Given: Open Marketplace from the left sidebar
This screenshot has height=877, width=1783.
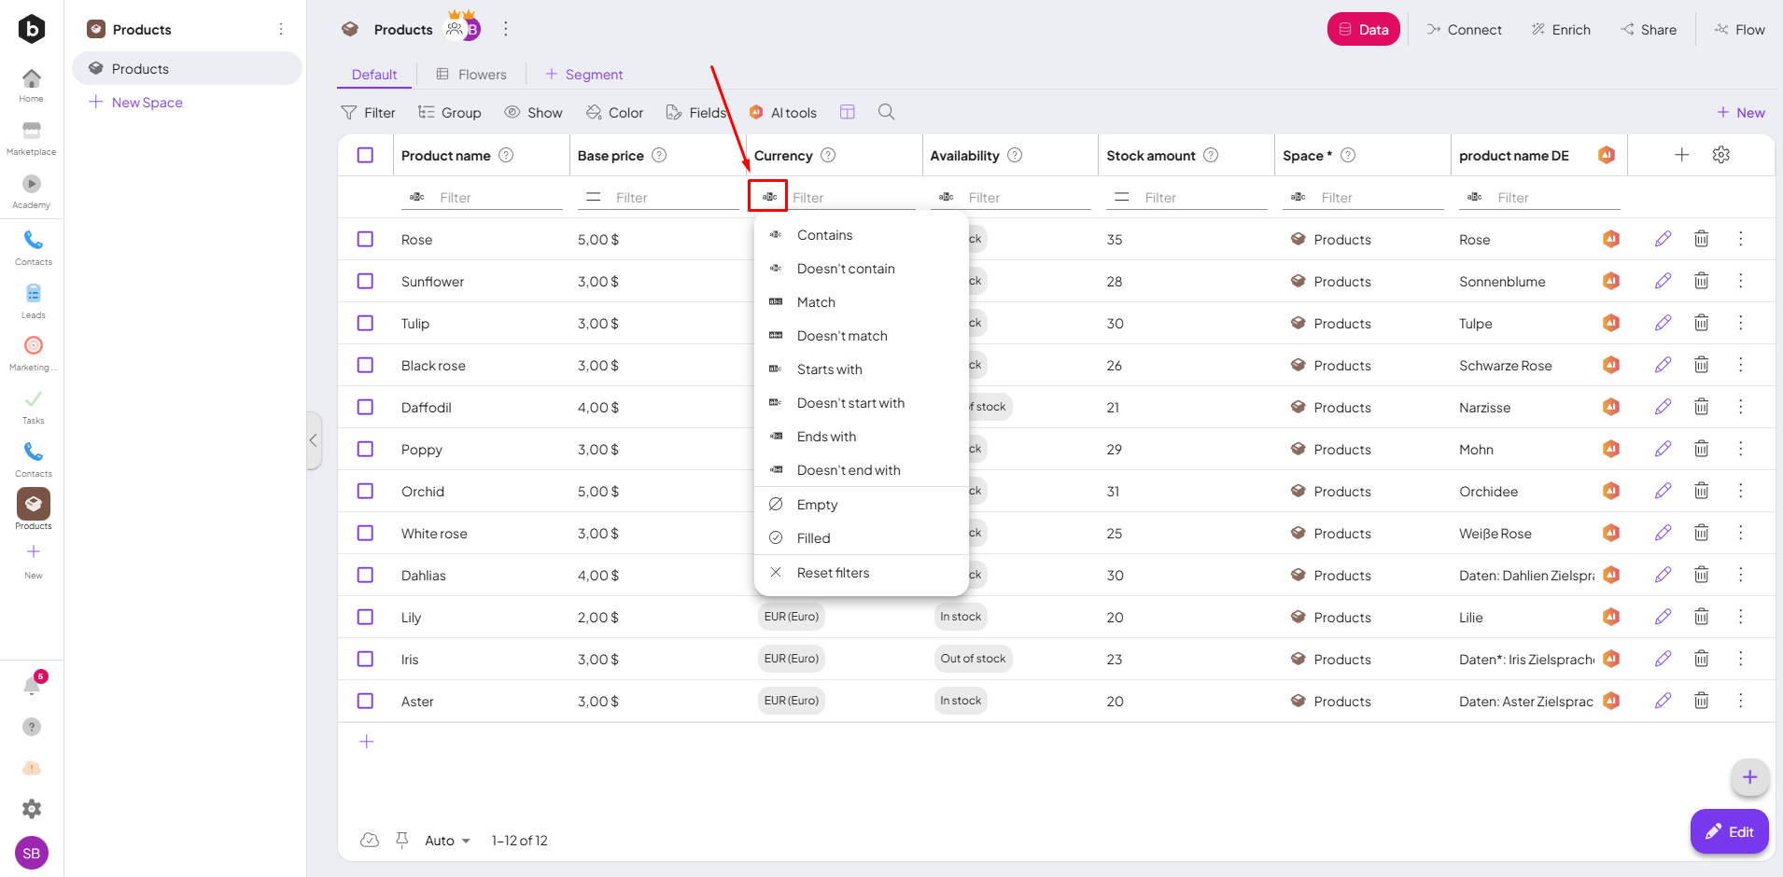Looking at the screenshot, I should (32, 137).
